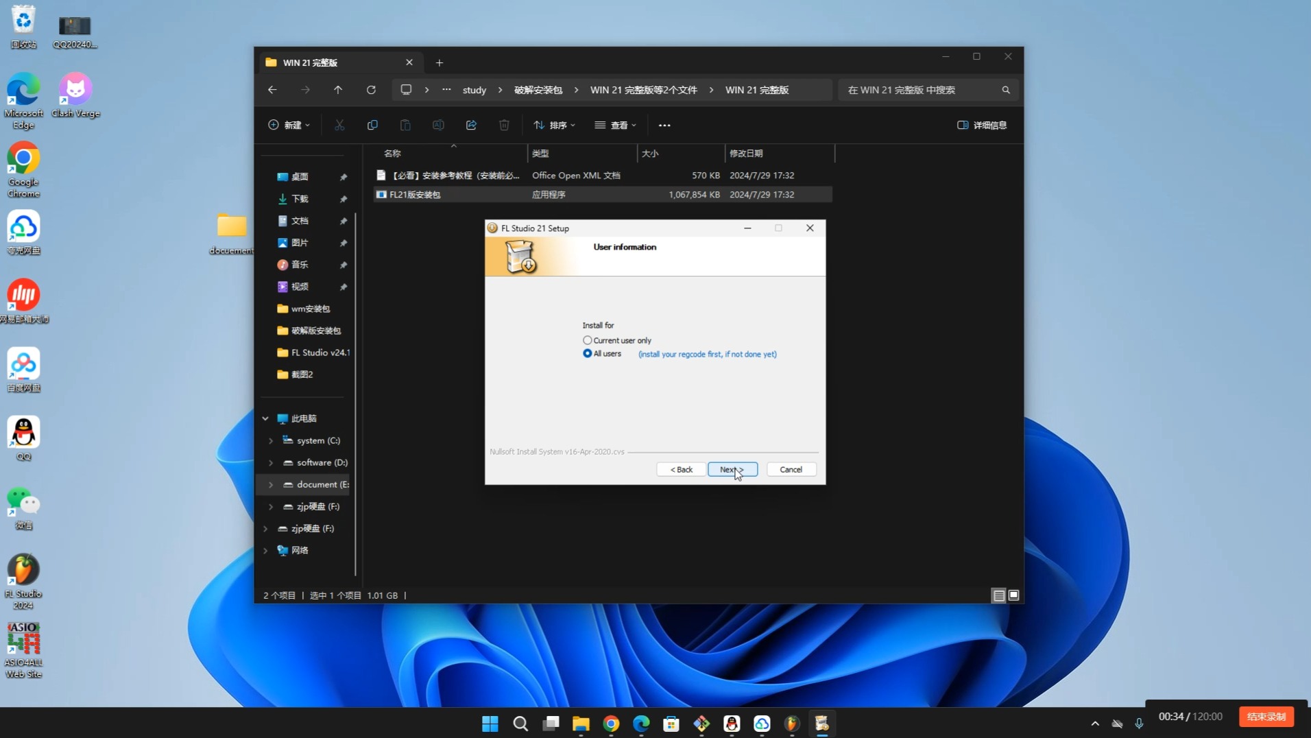1311x738 pixels.
Task: Toggle the 详细信息 details pane
Action: 982,125
